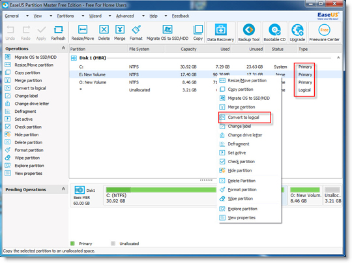Screen dimensions: 352x263
Task: Select Convert to logical in Operations sidebar
Action: click(25, 88)
